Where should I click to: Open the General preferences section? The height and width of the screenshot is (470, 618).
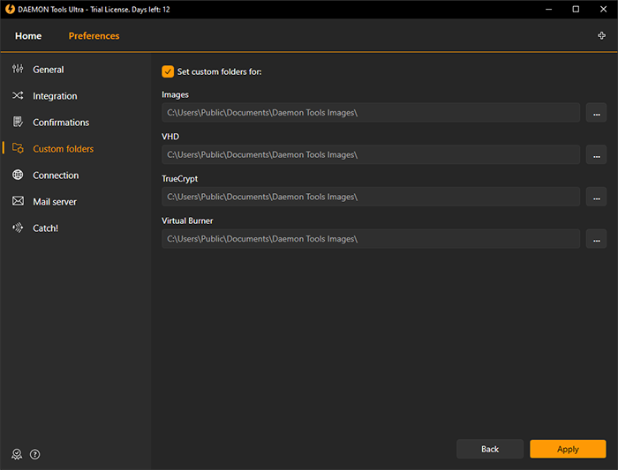coord(48,70)
